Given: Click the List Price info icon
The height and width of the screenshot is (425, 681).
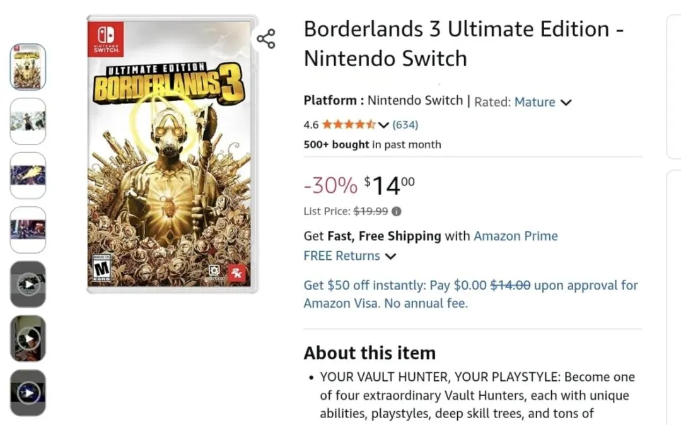Looking at the screenshot, I should pyautogui.click(x=397, y=212).
